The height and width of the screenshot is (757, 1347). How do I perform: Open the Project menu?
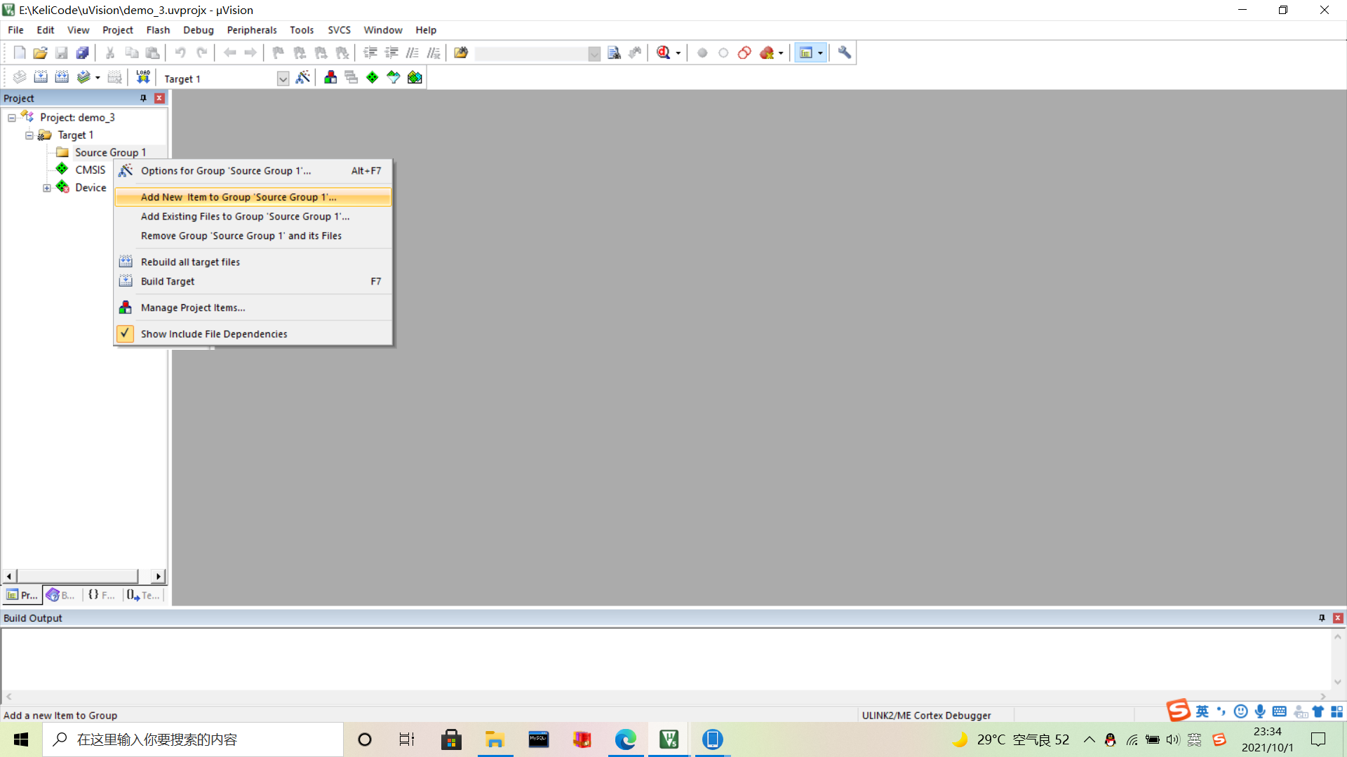coord(117,30)
